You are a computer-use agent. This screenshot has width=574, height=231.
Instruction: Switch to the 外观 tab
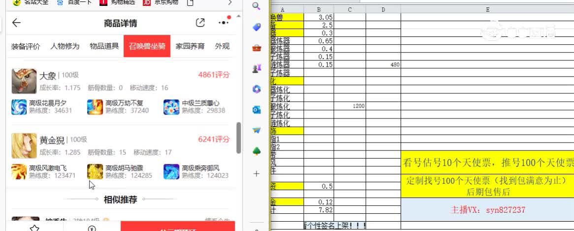[223, 46]
